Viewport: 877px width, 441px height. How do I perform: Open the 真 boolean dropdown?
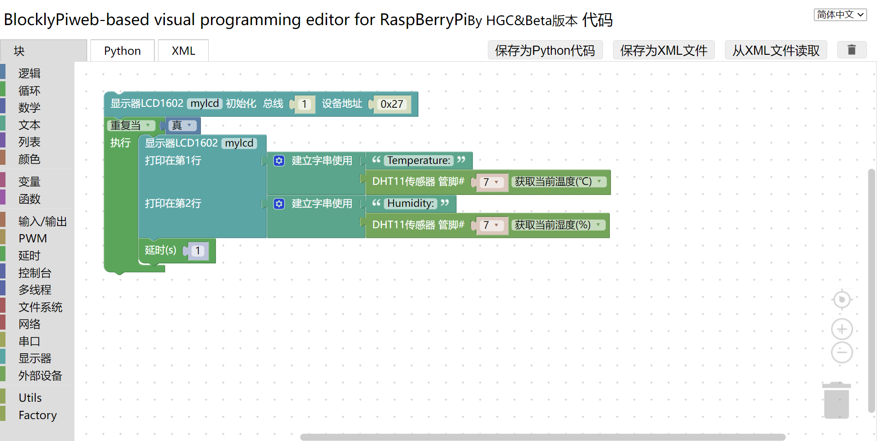point(182,125)
